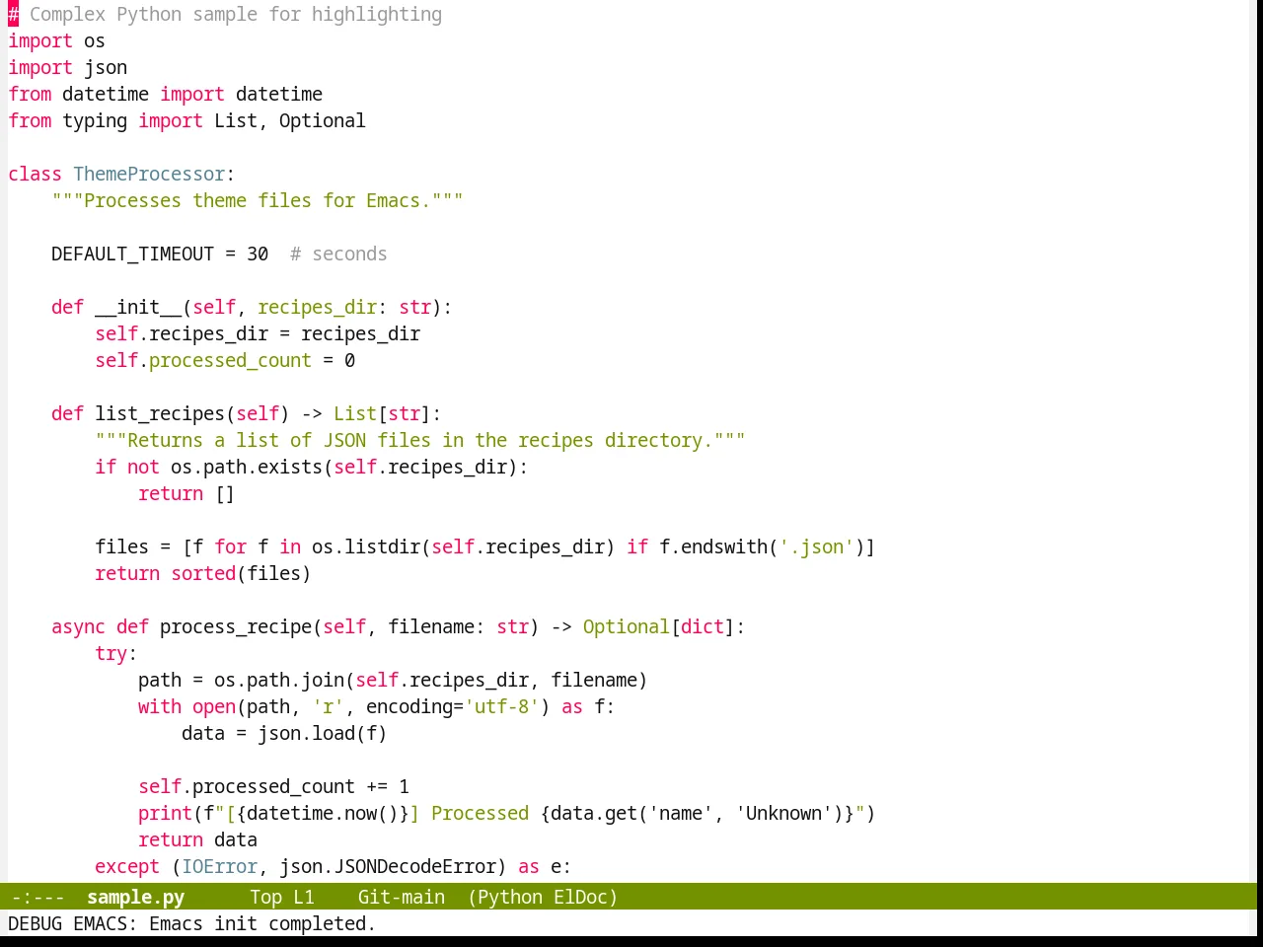Viewport: 1263px width, 947px height.
Task: Place cursor on 'DEFAULT_TIMEOUT' constant
Action: click(x=132, y=254)
